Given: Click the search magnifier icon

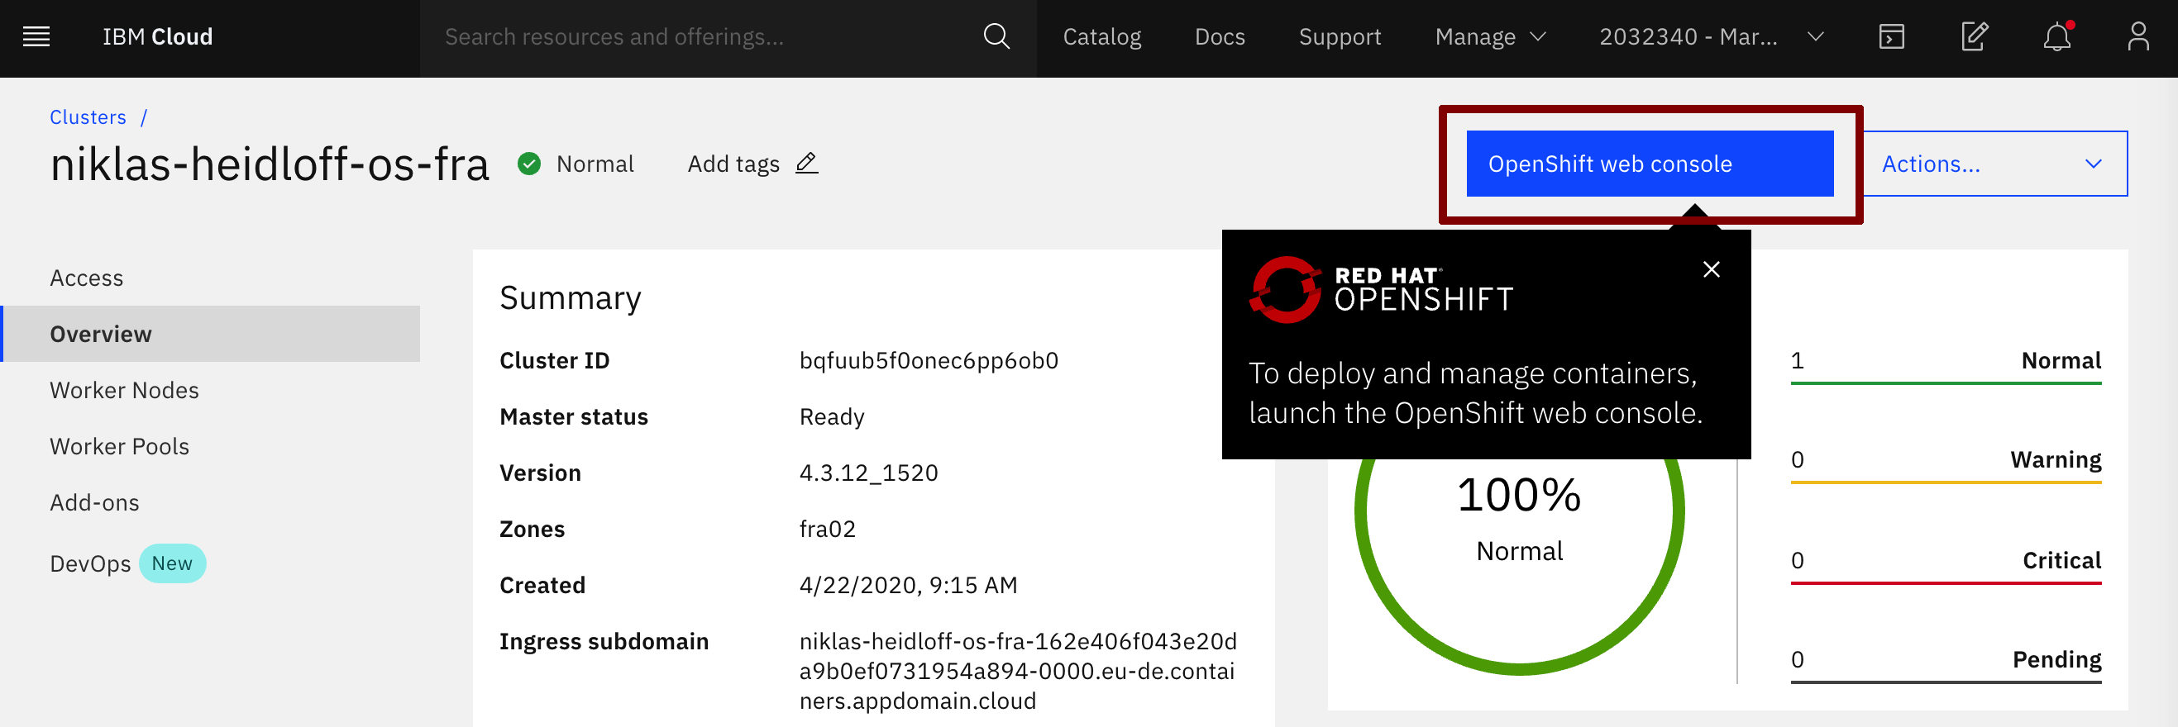Looking at the screenshot, I should [x=996, y=37].
